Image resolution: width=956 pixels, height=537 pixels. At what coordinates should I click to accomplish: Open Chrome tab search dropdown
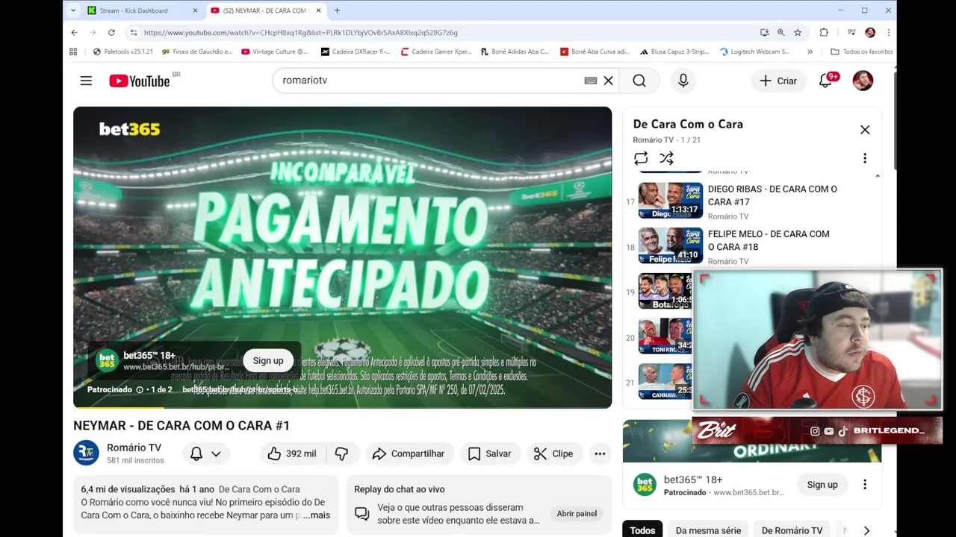click(72, 10)
